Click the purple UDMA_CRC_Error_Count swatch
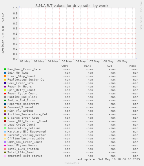144x166 pixels. [5, 142]
